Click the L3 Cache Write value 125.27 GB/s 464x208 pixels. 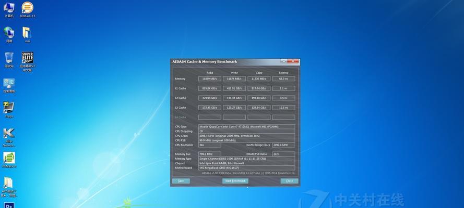tap(234, 108)
